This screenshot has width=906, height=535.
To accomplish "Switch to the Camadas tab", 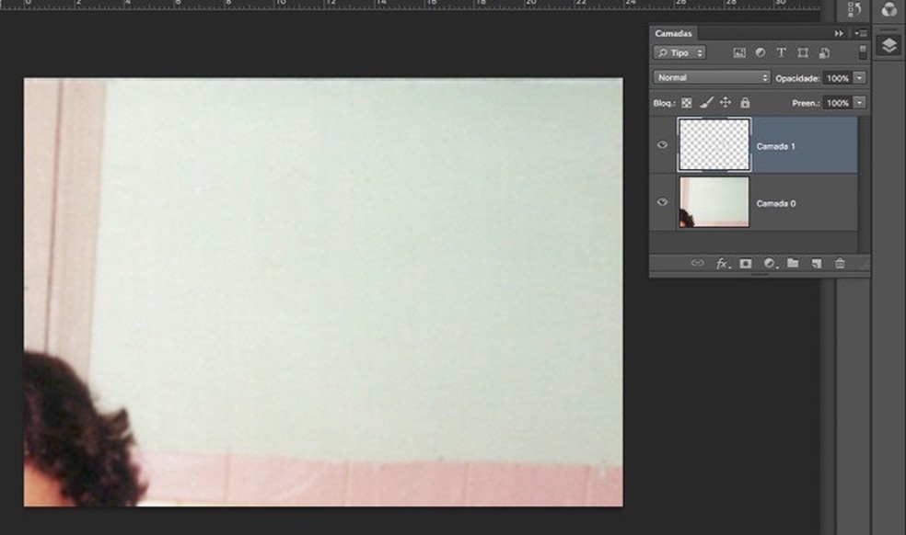I will click(673, 33).
